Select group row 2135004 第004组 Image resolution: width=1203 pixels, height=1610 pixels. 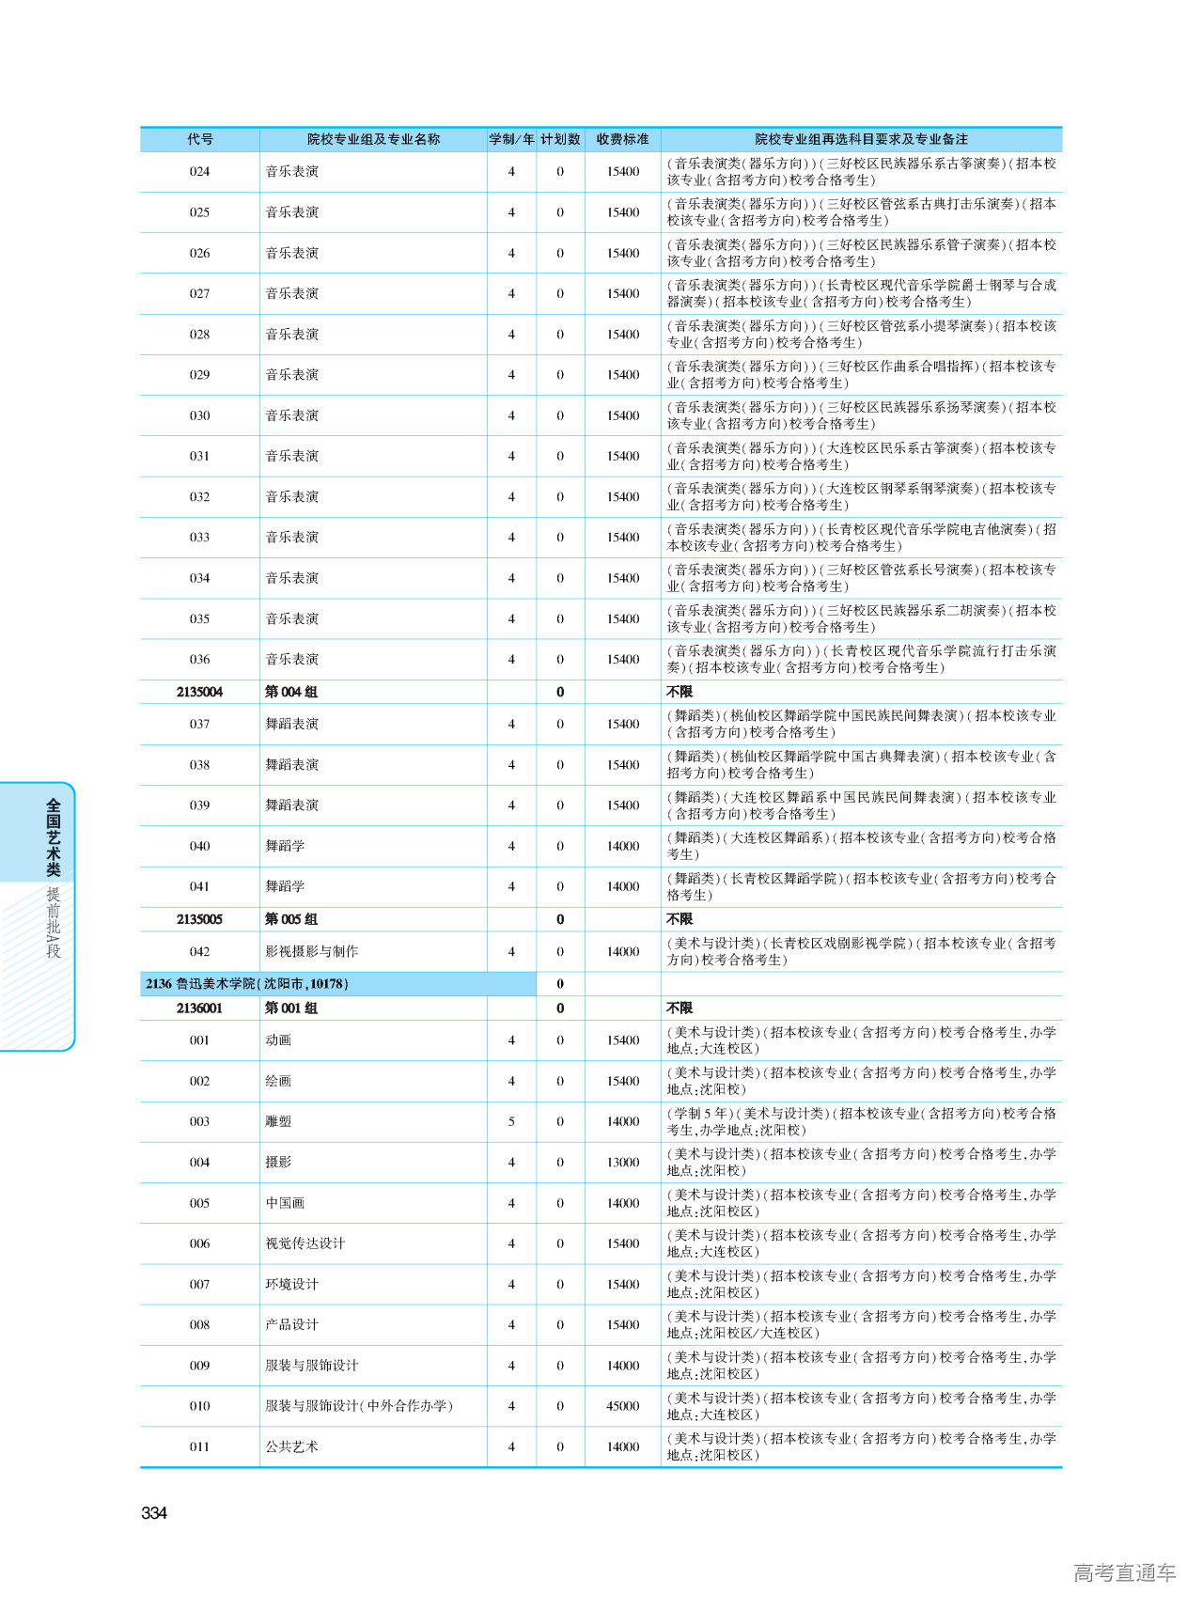click(x=291, y=692)
